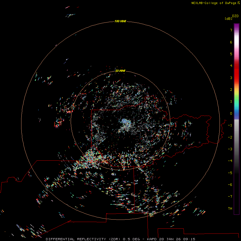Click the NEXLAB-College of DuPage credit text
The width and height of the screenshot is (241, 241).
[x=214, y=3]
